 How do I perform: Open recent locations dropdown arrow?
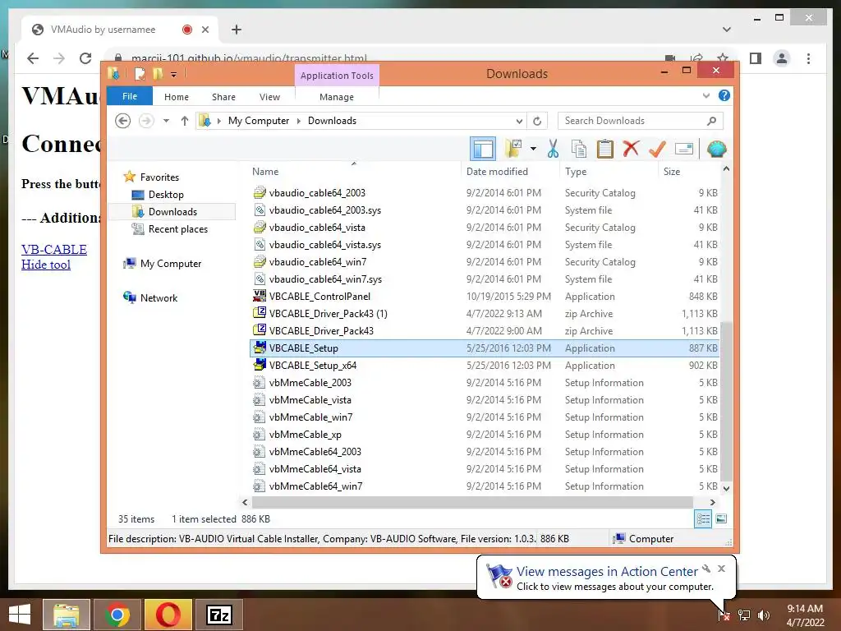tap(166, 121)
